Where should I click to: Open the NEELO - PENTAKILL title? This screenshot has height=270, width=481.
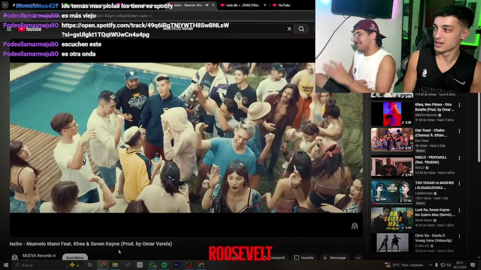(x=431, y=160)
